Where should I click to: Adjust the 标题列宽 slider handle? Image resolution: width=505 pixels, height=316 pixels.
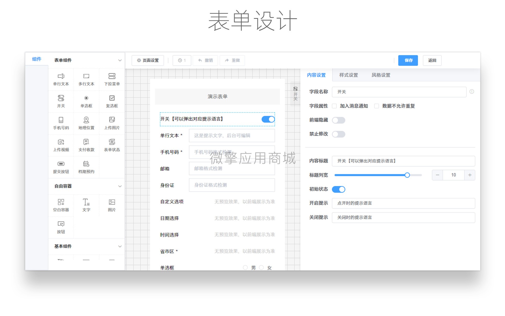tap(407, 175)
